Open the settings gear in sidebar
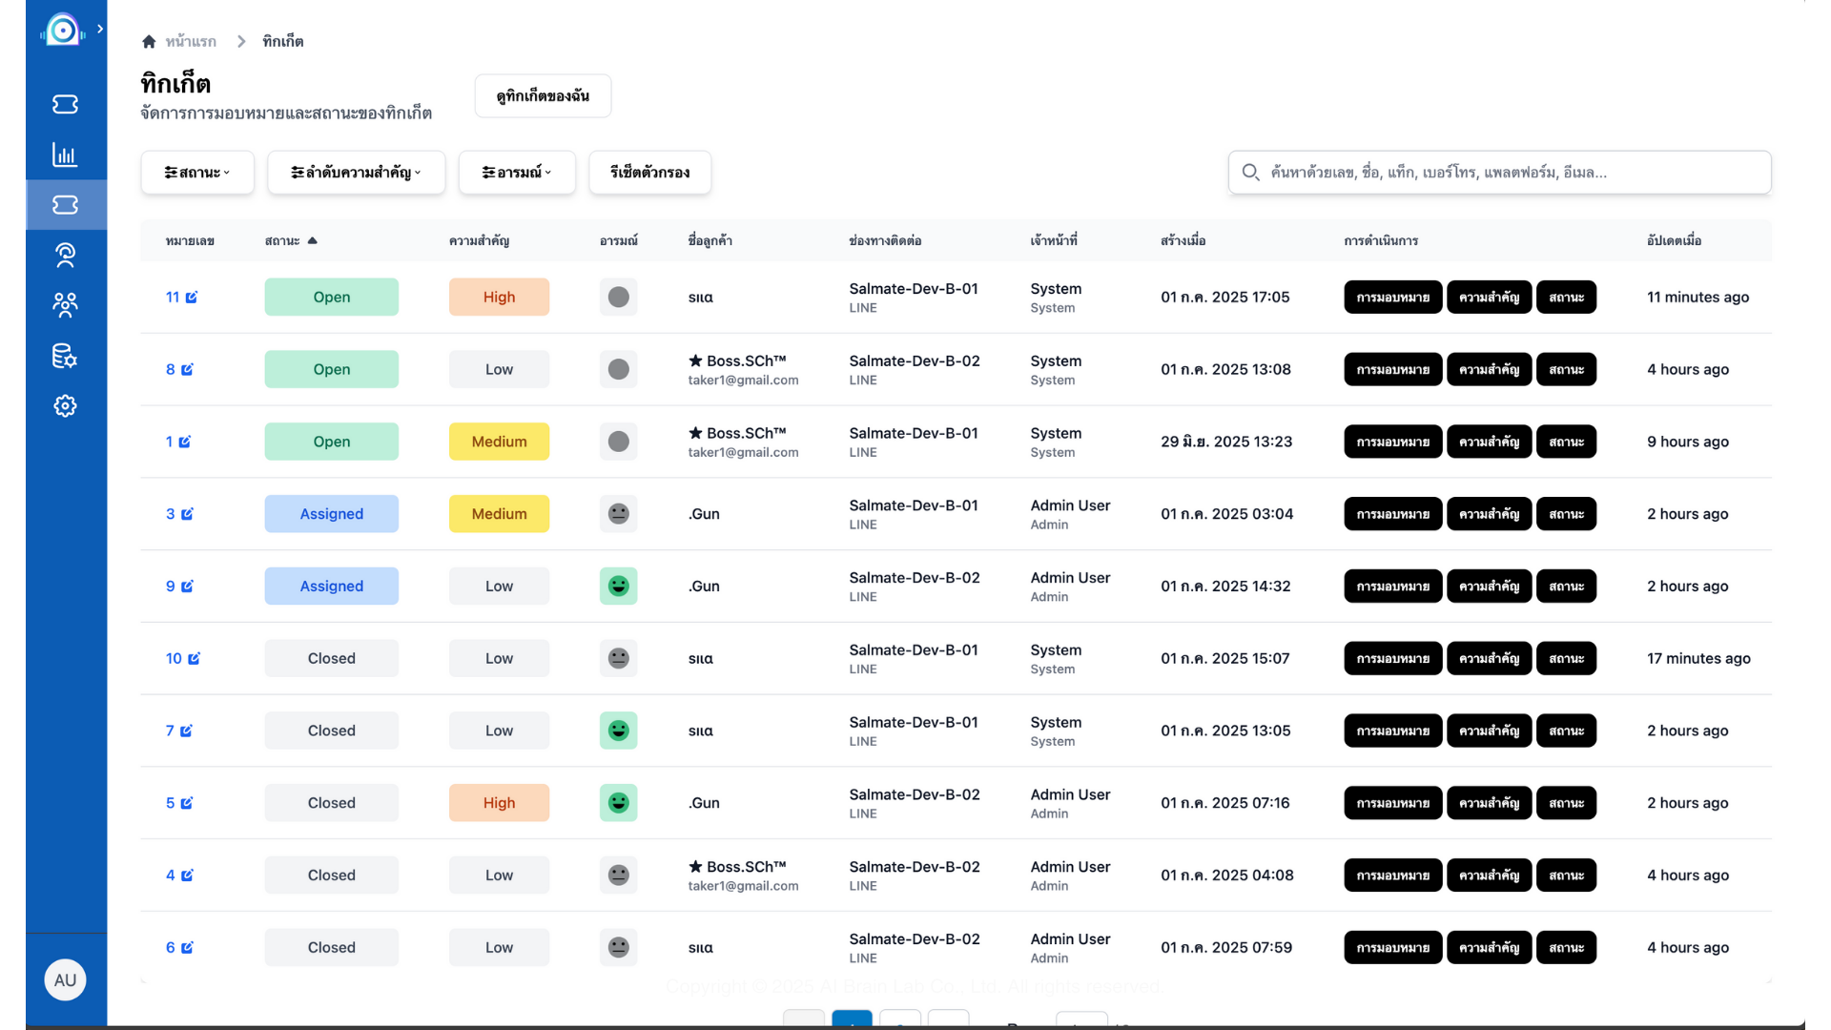 point(65,406)
